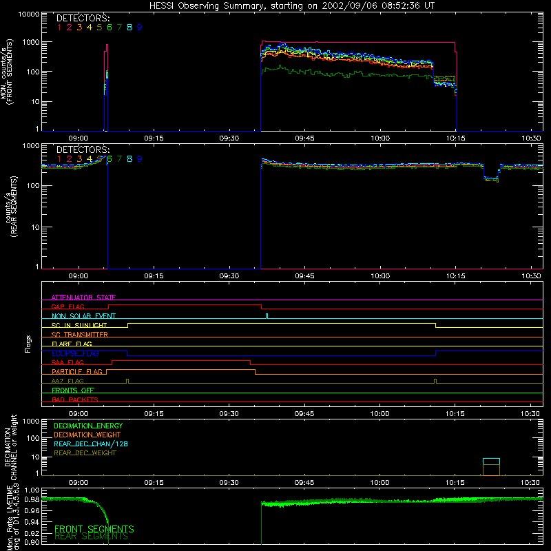Click the ECLIPSE_FLAG label
The height and width of the screenshot is (551, 551).
click(75, 353)
